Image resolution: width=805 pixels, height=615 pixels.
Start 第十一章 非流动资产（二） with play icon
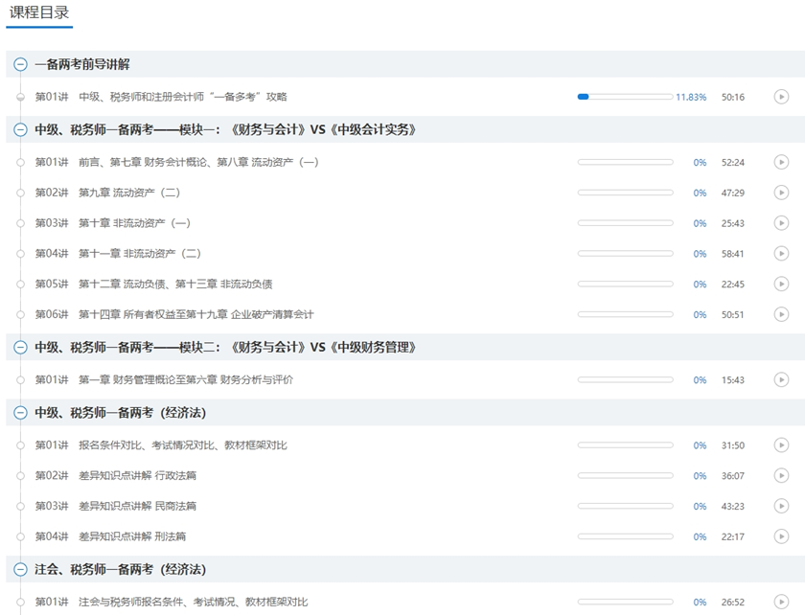click(781, 254)
